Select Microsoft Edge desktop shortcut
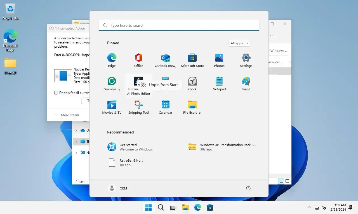 pyautogui.click(x=10, y=41)
